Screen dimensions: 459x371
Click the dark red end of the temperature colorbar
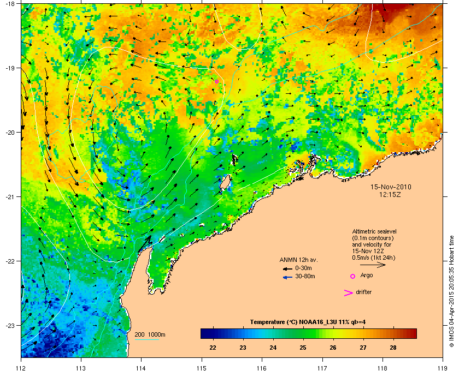412,333
